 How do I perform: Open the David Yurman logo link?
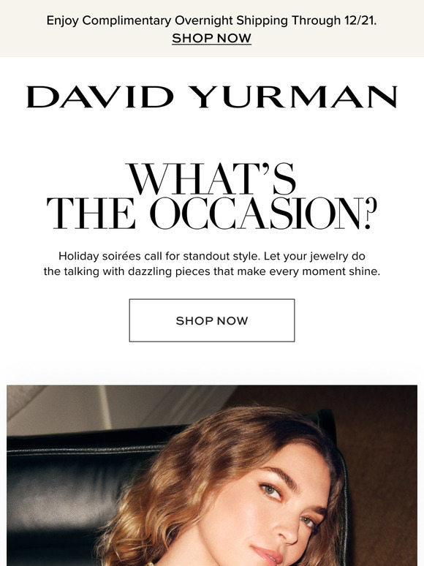(211, 97)
